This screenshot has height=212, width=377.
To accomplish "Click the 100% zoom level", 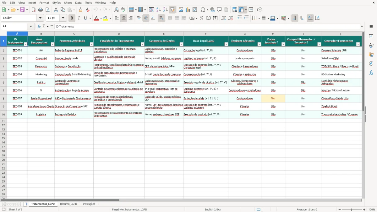I will click(x=372, y=209).
